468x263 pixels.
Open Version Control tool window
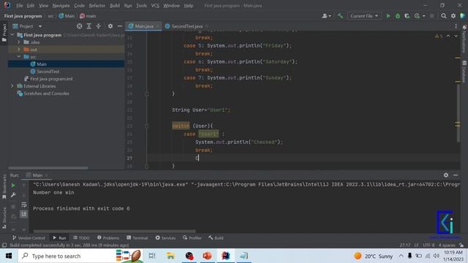29,237
